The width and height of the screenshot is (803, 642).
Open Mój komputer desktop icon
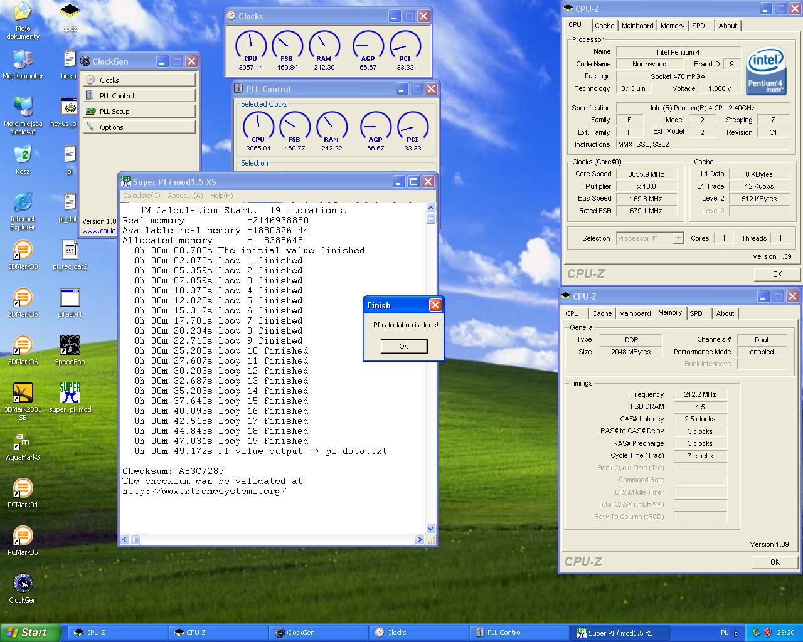click(x=23, y=65)
